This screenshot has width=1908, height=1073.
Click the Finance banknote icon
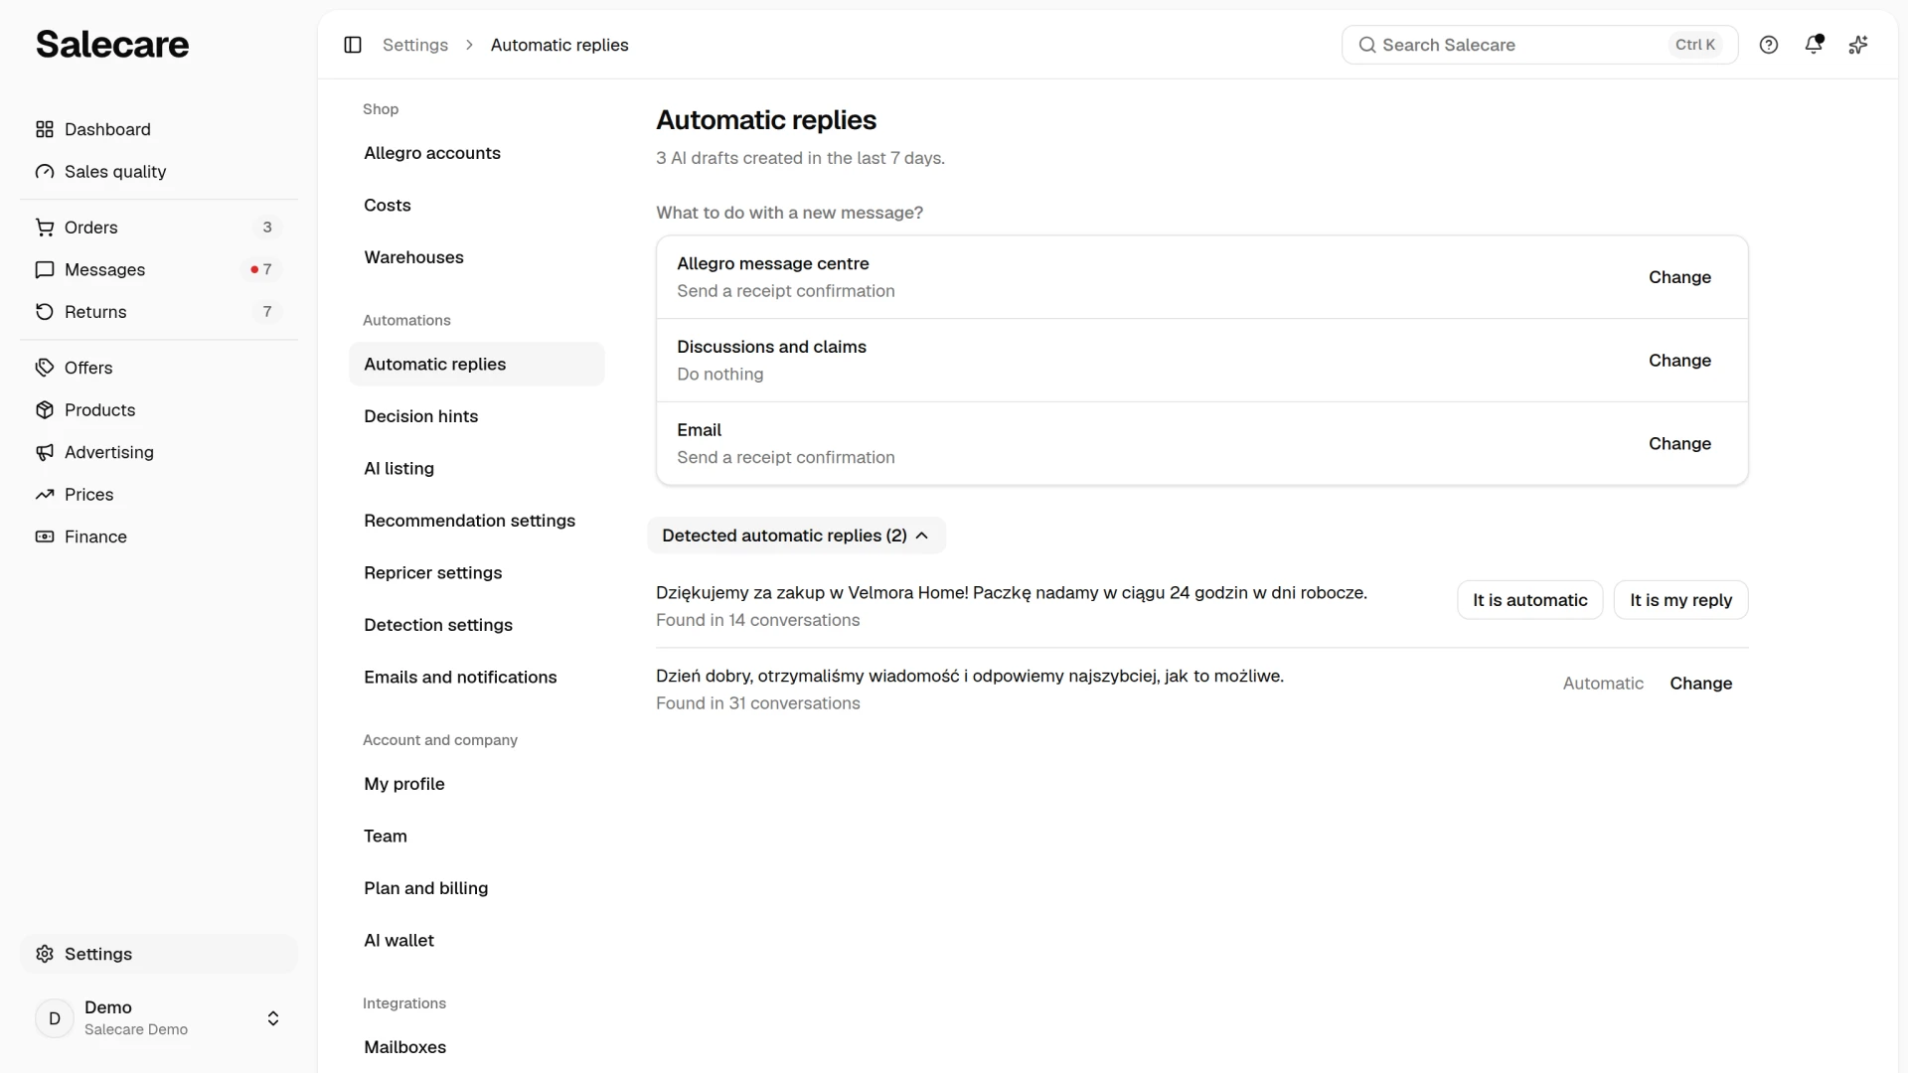coord(45,536)
